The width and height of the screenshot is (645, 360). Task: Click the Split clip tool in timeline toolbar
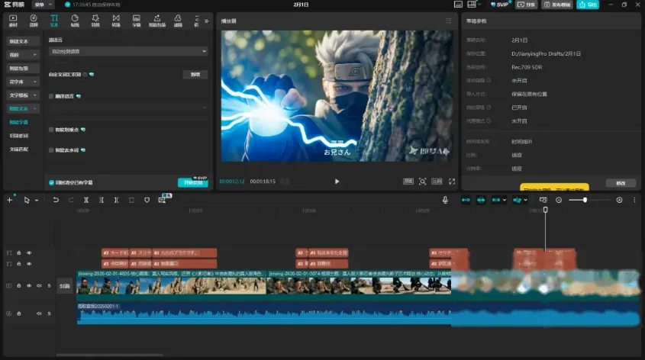86,200
